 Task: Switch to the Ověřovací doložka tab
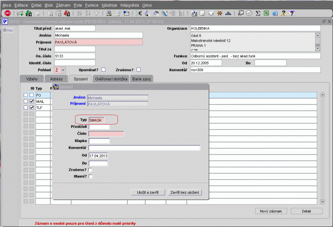111,79
